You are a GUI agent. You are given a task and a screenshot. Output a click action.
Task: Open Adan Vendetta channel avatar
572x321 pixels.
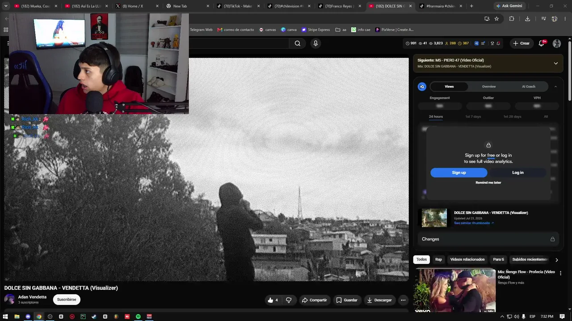9,300
